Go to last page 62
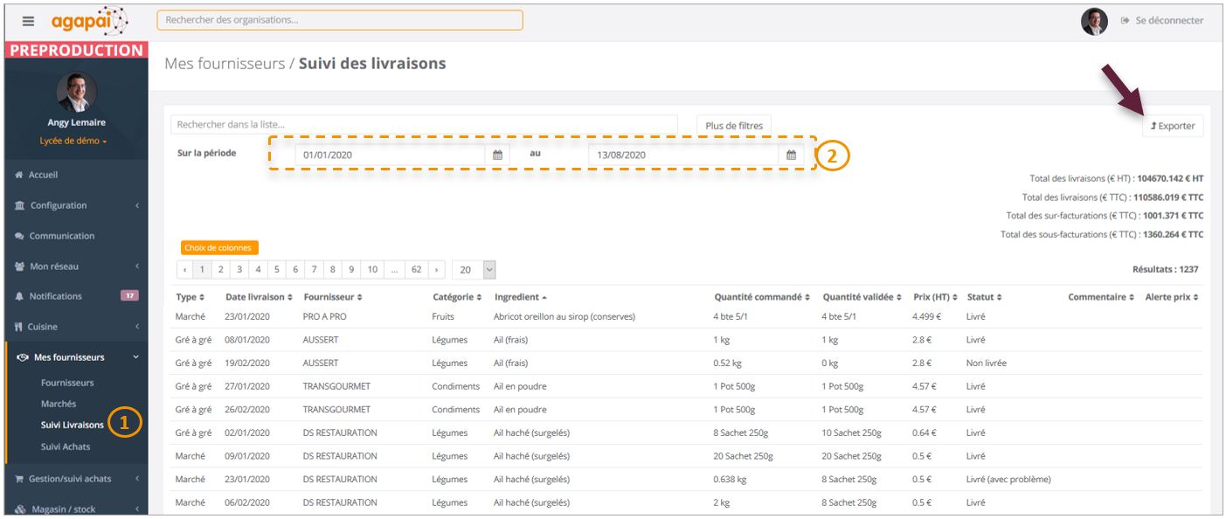Image resolution: width=1226 pixels, height=519 pixels. click(x=416, y=270)
